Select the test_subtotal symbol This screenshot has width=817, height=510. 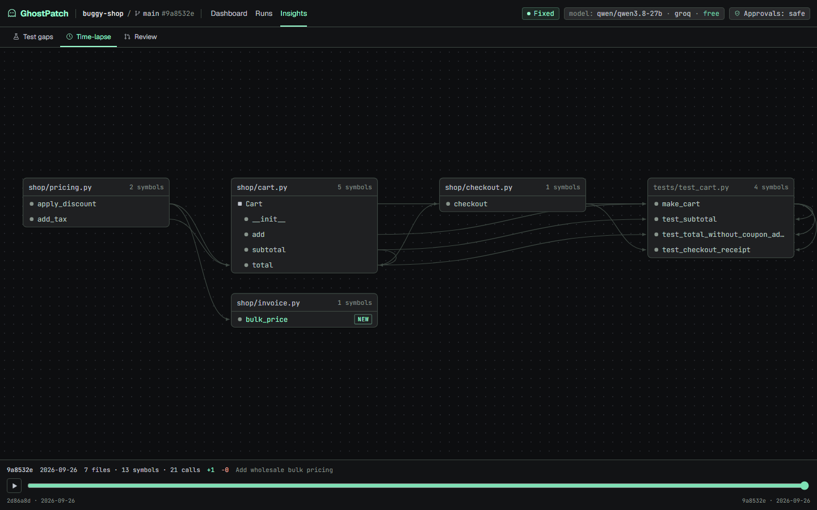click(x=721, y=219)
